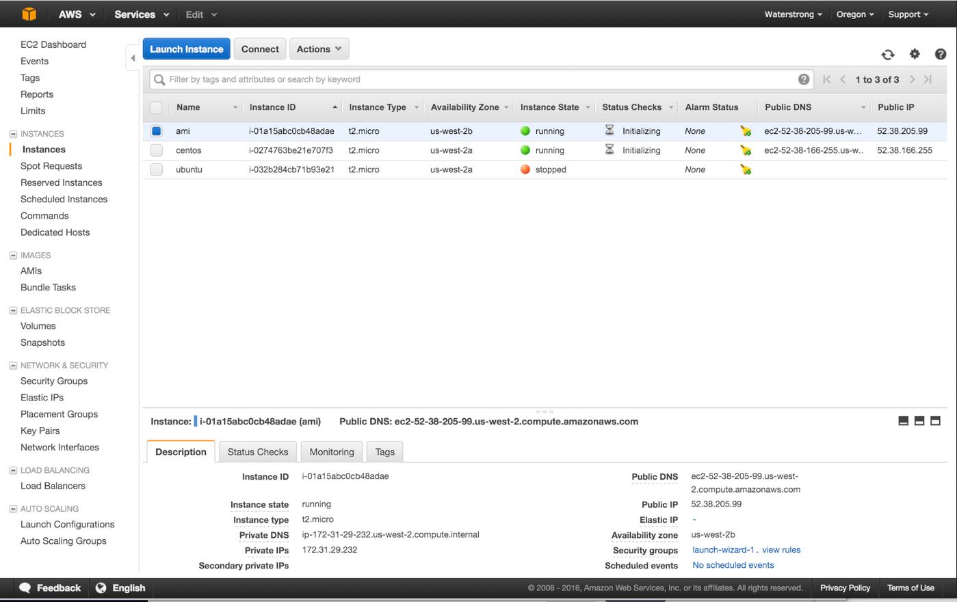Image resolution: width=957 pixels, height=602 pixels.
Task: Click the Launch Instance button
Action: pos(186,49)
